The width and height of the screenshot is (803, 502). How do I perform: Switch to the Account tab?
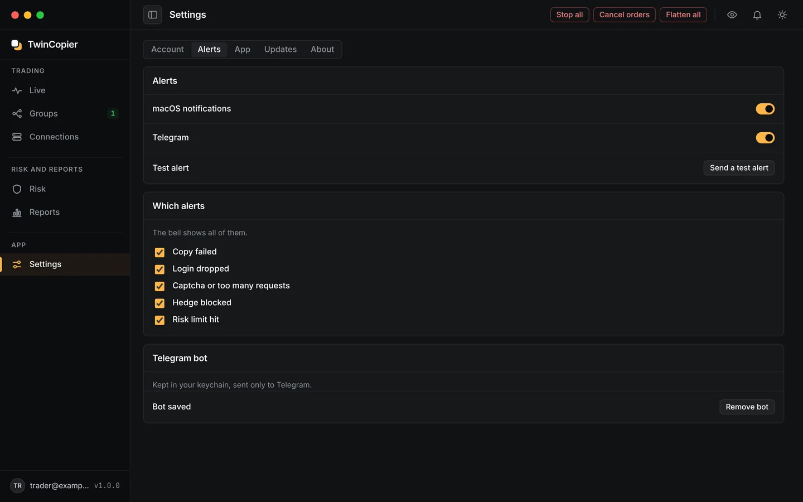167,50
